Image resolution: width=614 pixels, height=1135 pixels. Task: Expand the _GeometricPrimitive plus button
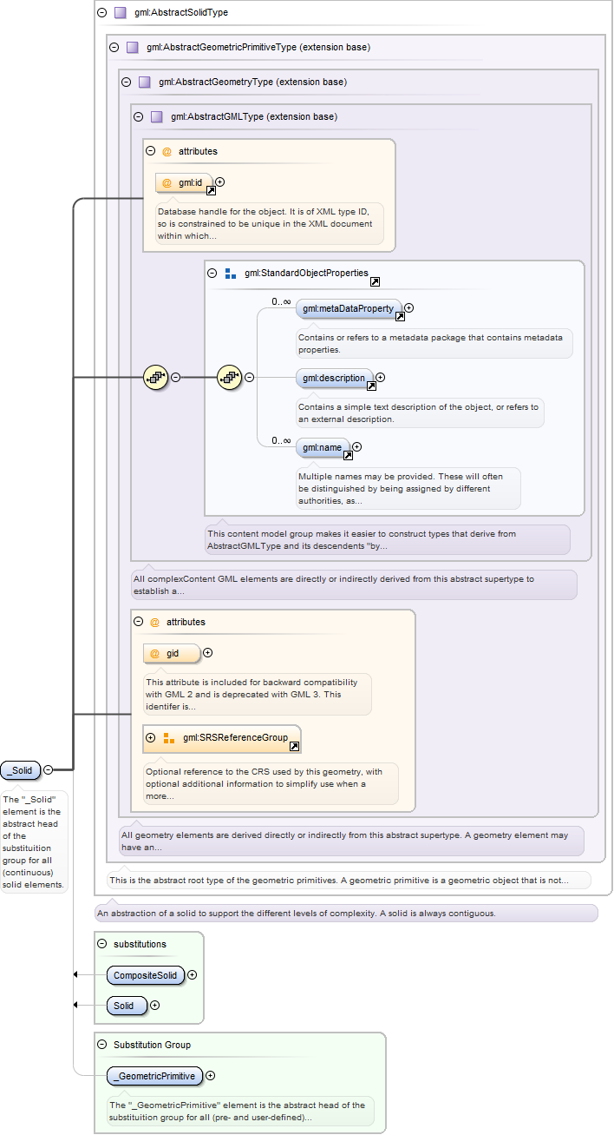pos(211,1075)
